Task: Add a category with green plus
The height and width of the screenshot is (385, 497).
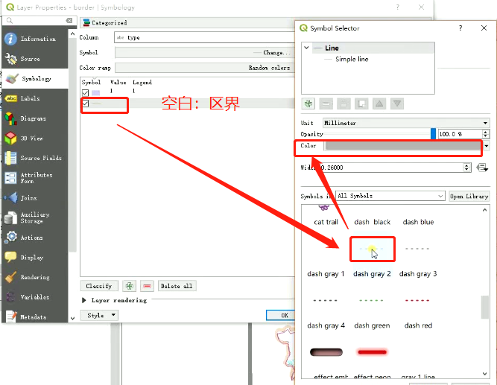Action: [x=130, y=286]
